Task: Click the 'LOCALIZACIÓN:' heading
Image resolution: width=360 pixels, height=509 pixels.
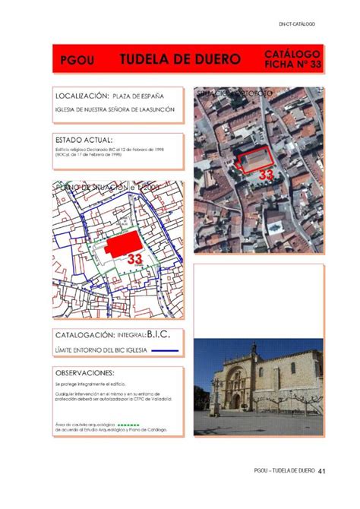Action: [82, 96]
